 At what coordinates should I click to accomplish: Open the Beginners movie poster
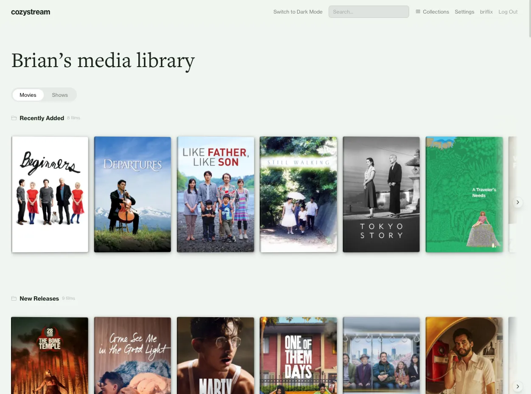pyautogui.click(x=50, y=194)
